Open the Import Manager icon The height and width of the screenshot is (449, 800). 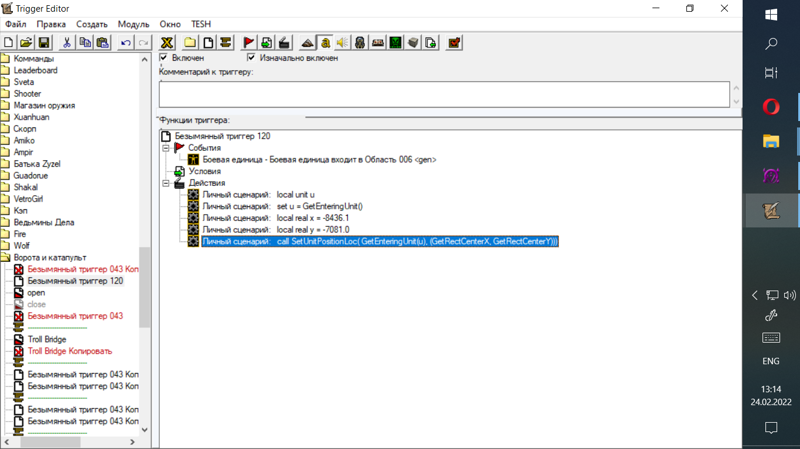pyautogui.click(x=431, y=43)
